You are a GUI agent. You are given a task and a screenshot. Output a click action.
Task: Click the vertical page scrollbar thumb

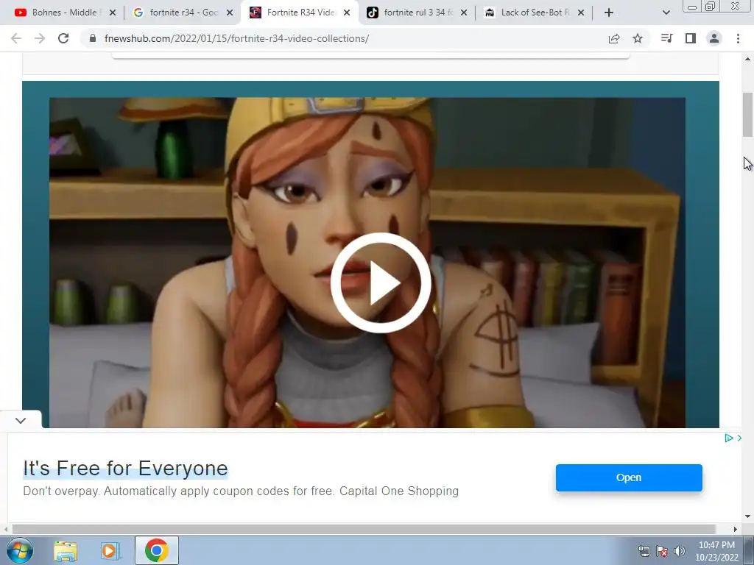747,114
